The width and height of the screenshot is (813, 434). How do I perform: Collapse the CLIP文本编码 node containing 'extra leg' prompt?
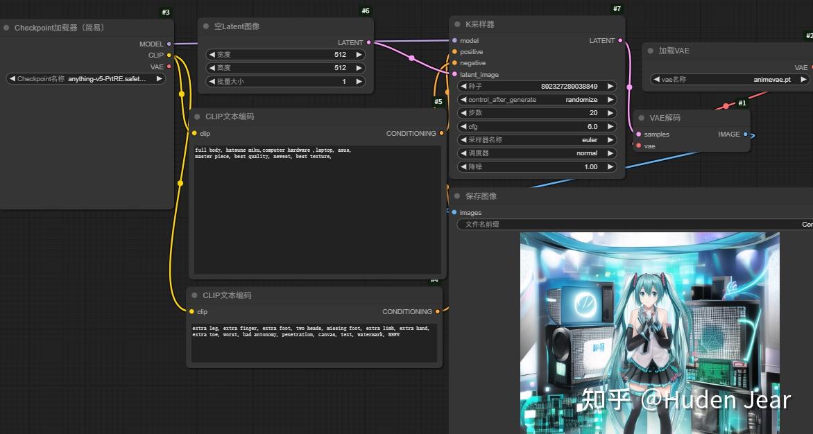point(194,295)
